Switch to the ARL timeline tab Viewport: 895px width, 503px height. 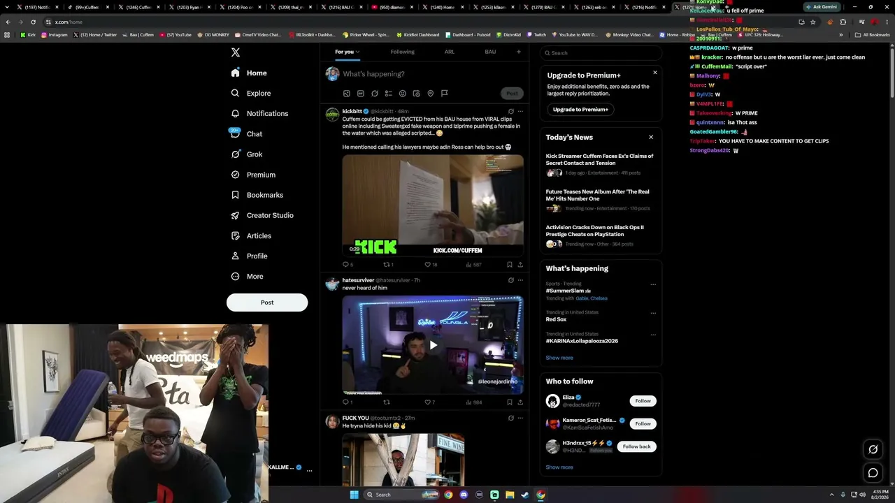(x=450, y=52)
